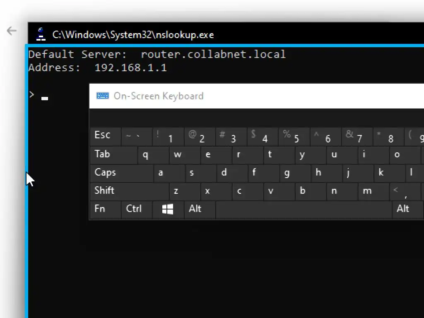Tap the r key
The image size is (424, 318).
[248, 155]
